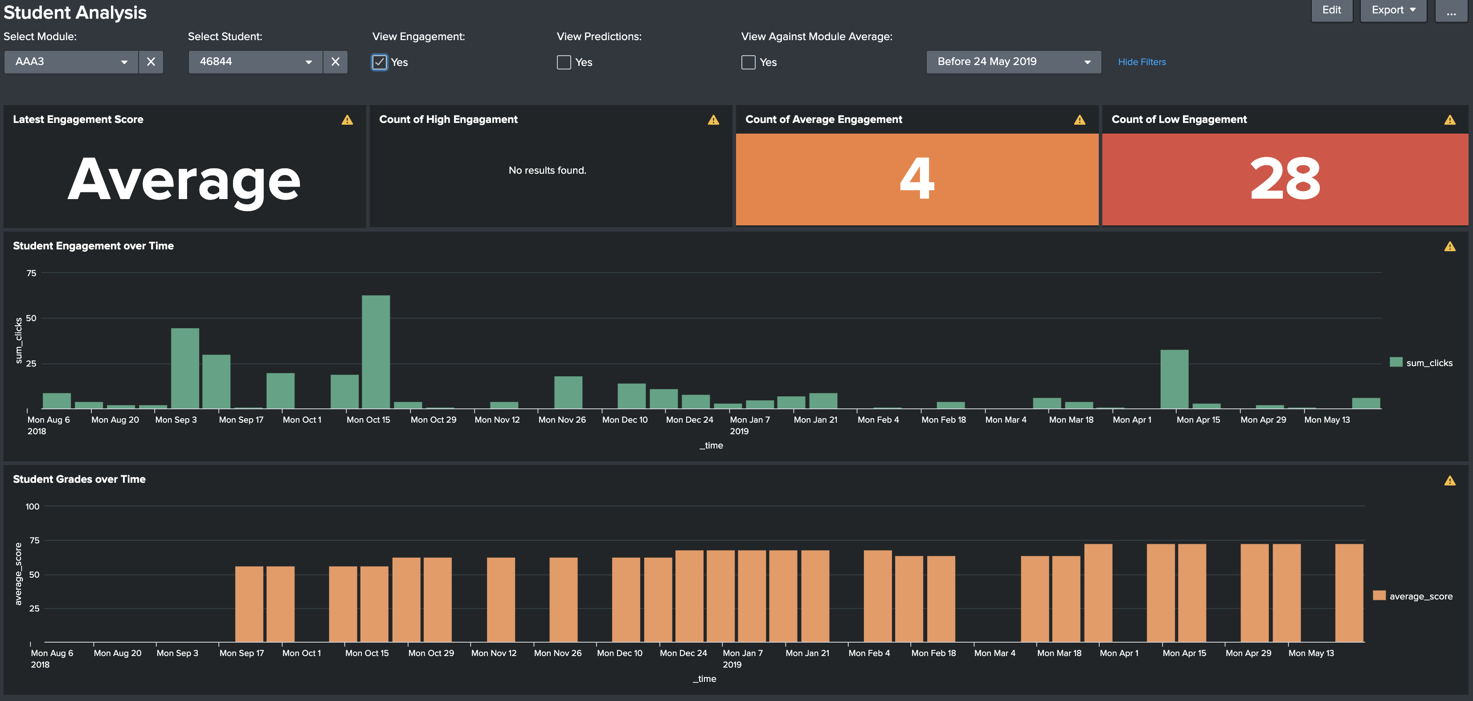Open the more options ellipsis menu
This screenshot has height=701, width=1473.
(1451, 10)
